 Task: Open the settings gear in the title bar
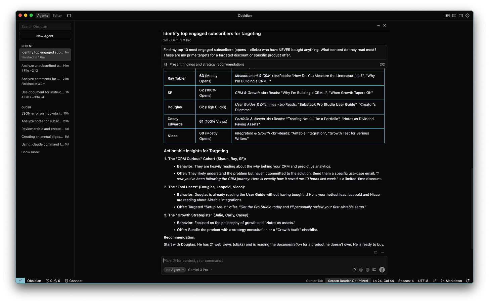(467, 15)
